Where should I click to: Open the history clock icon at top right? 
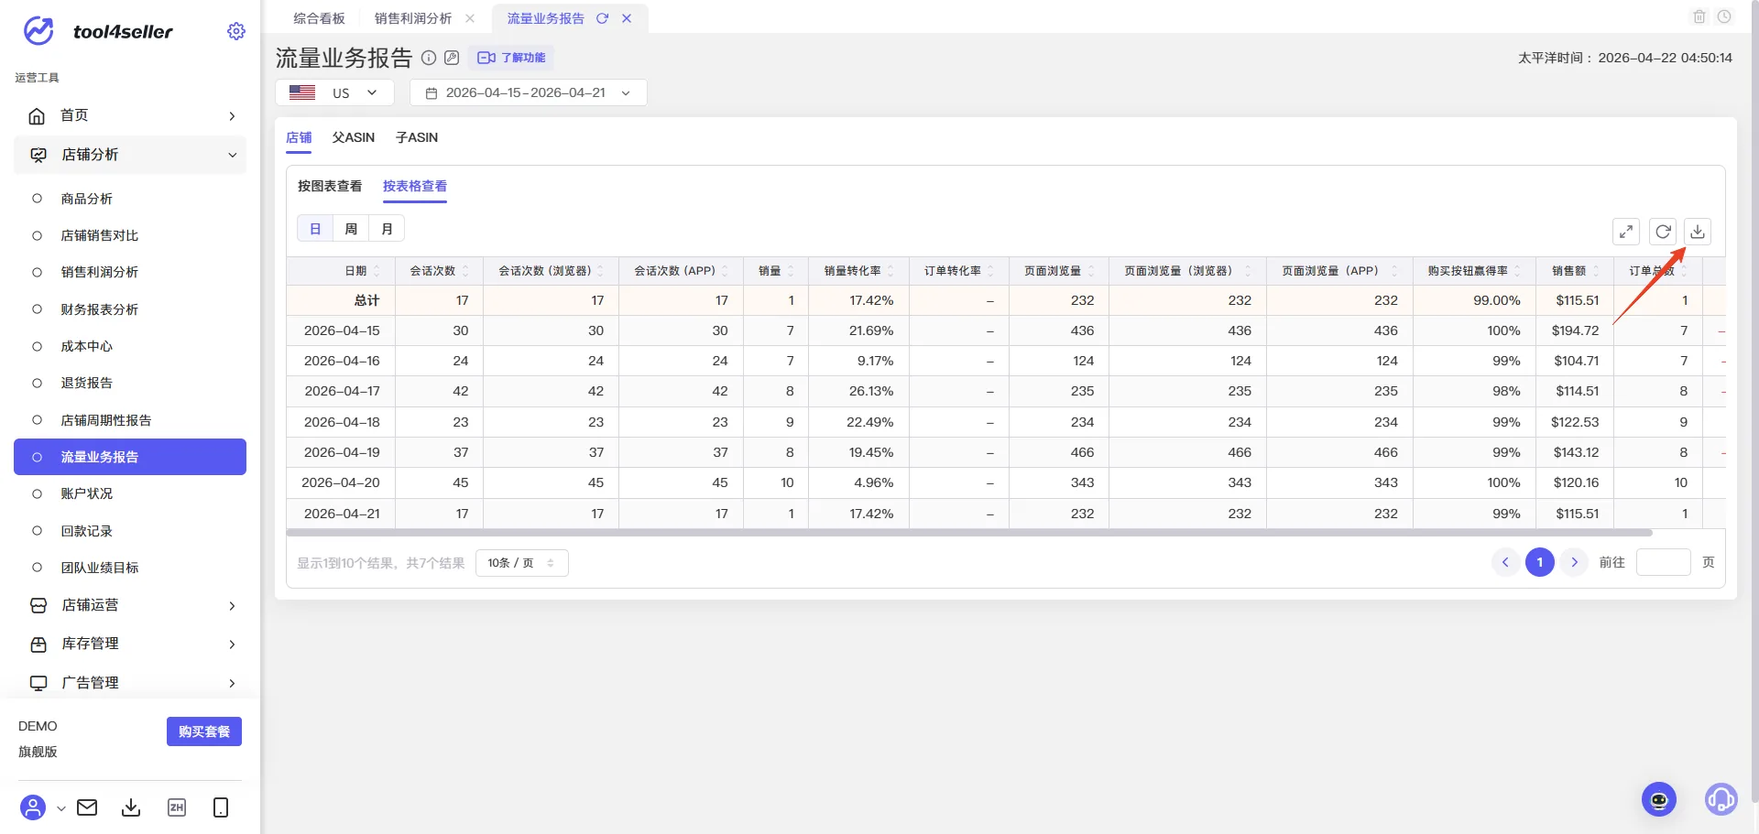tap(1724, 16)
